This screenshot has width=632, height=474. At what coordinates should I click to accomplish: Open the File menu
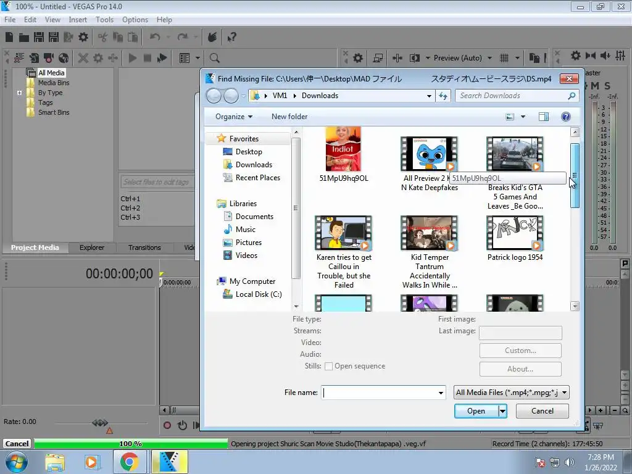[10, 20]
